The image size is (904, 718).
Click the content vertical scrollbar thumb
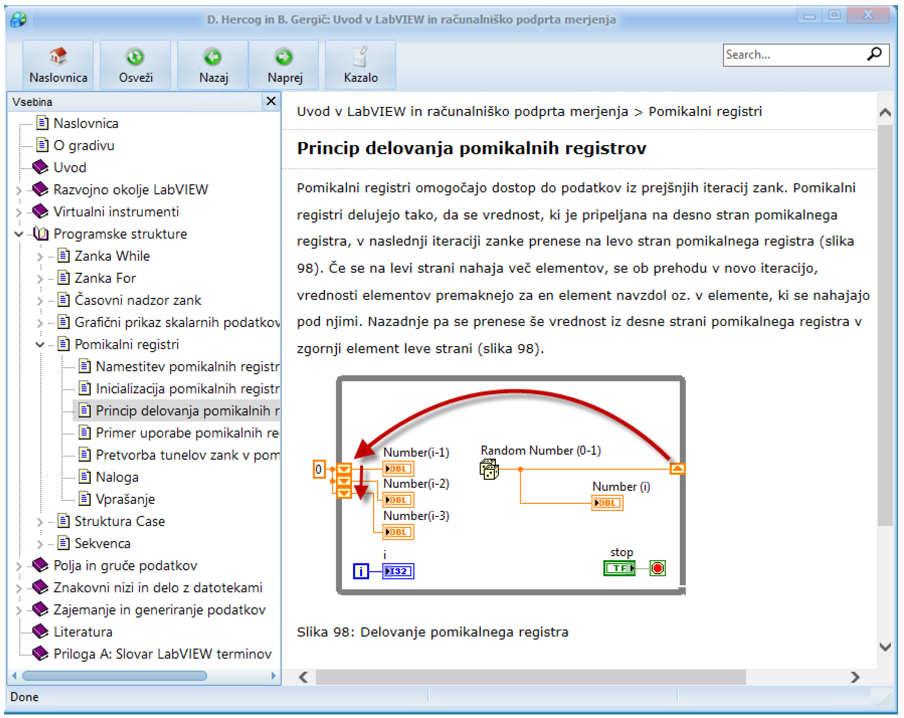[885, 325]
